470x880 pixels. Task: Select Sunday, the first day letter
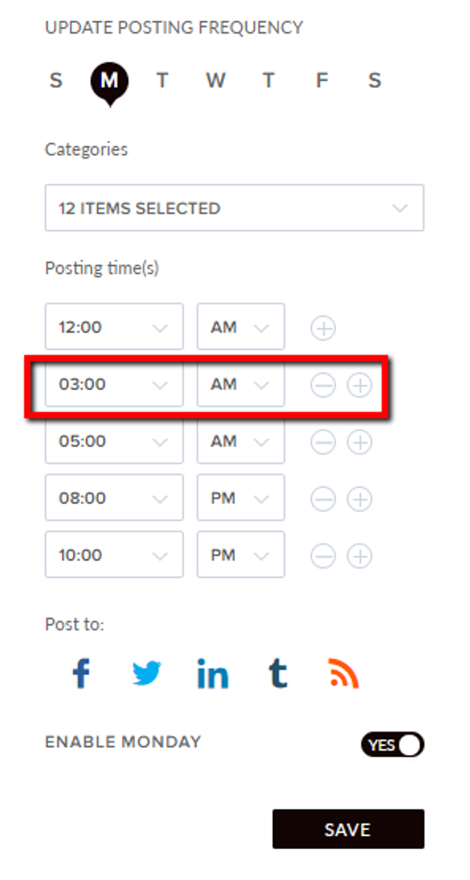pos(56,81)
